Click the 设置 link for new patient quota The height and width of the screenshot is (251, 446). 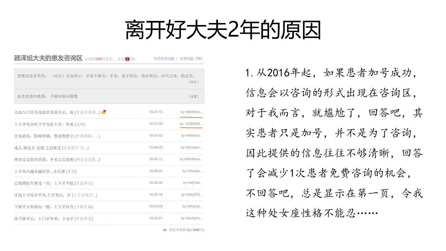(193, 96)
